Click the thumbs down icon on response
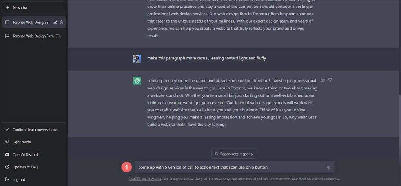Image resolution: width=401 pixels, height=186 pixels. coord(330,80)
